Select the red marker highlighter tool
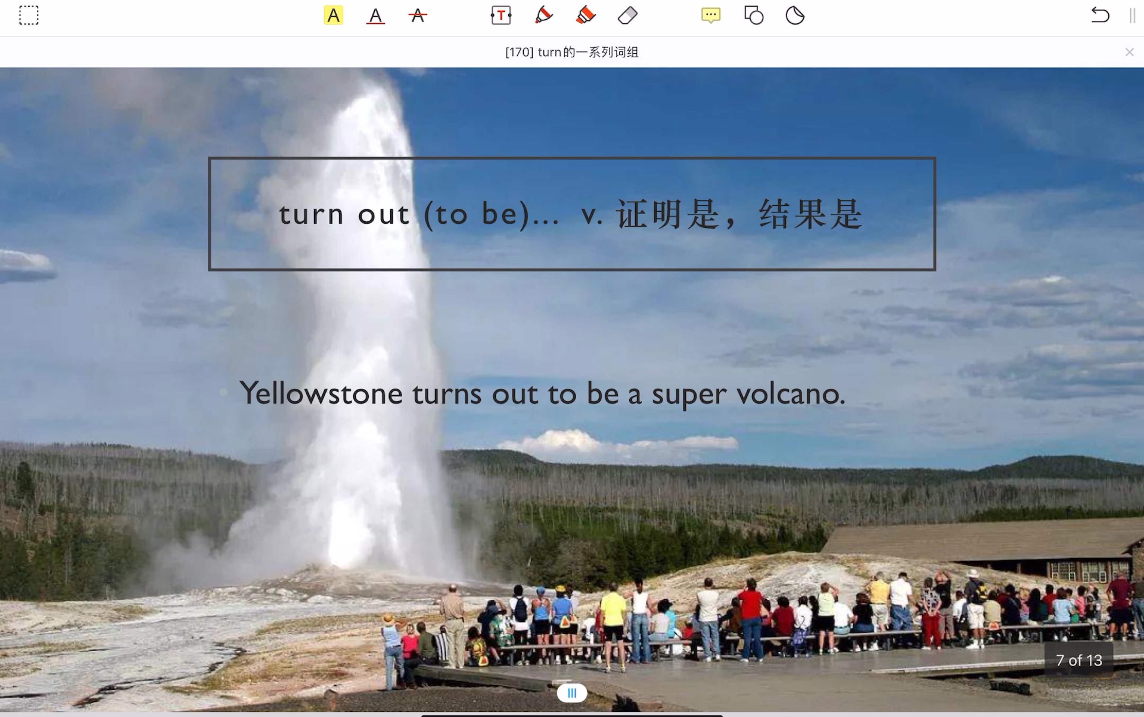1144x717 pixels. (x=585, y=15)
